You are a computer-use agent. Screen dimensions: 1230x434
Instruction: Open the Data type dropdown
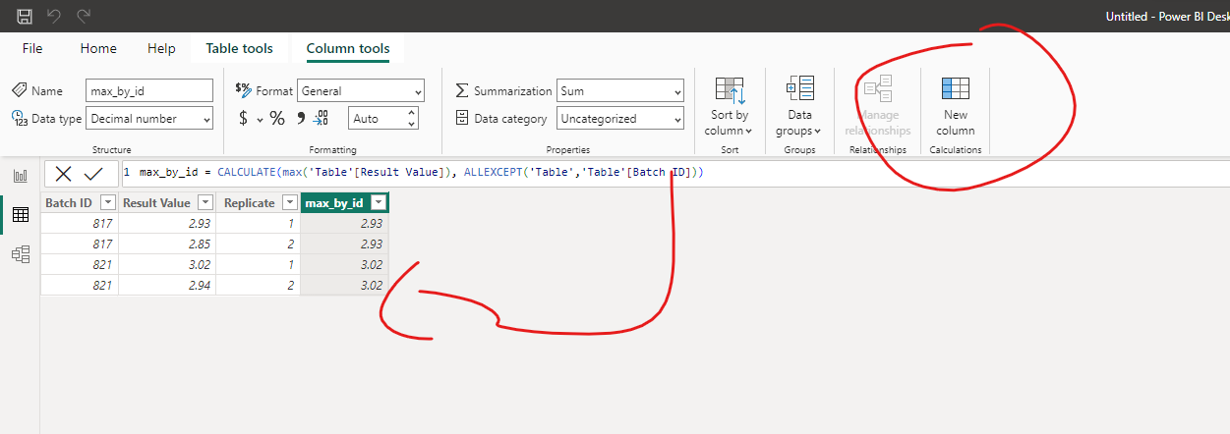pos(149,118)
